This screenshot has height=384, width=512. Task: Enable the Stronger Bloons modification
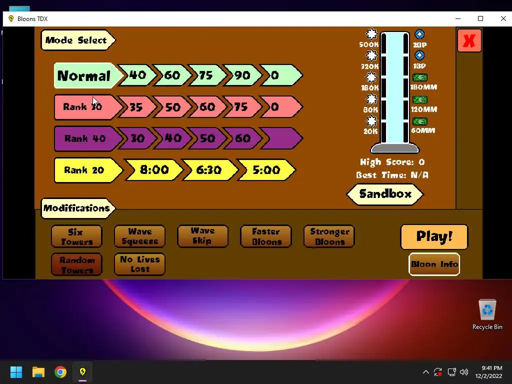(x=329, y=236)
